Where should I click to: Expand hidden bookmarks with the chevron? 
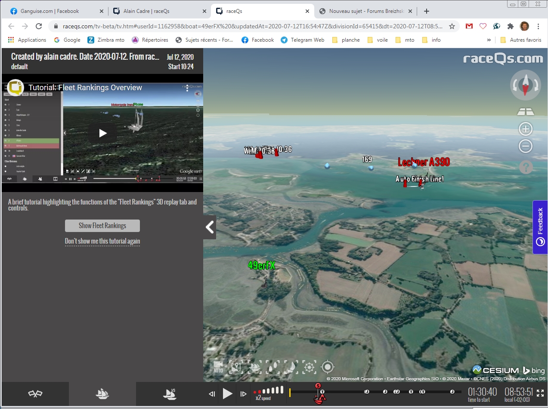489,40
